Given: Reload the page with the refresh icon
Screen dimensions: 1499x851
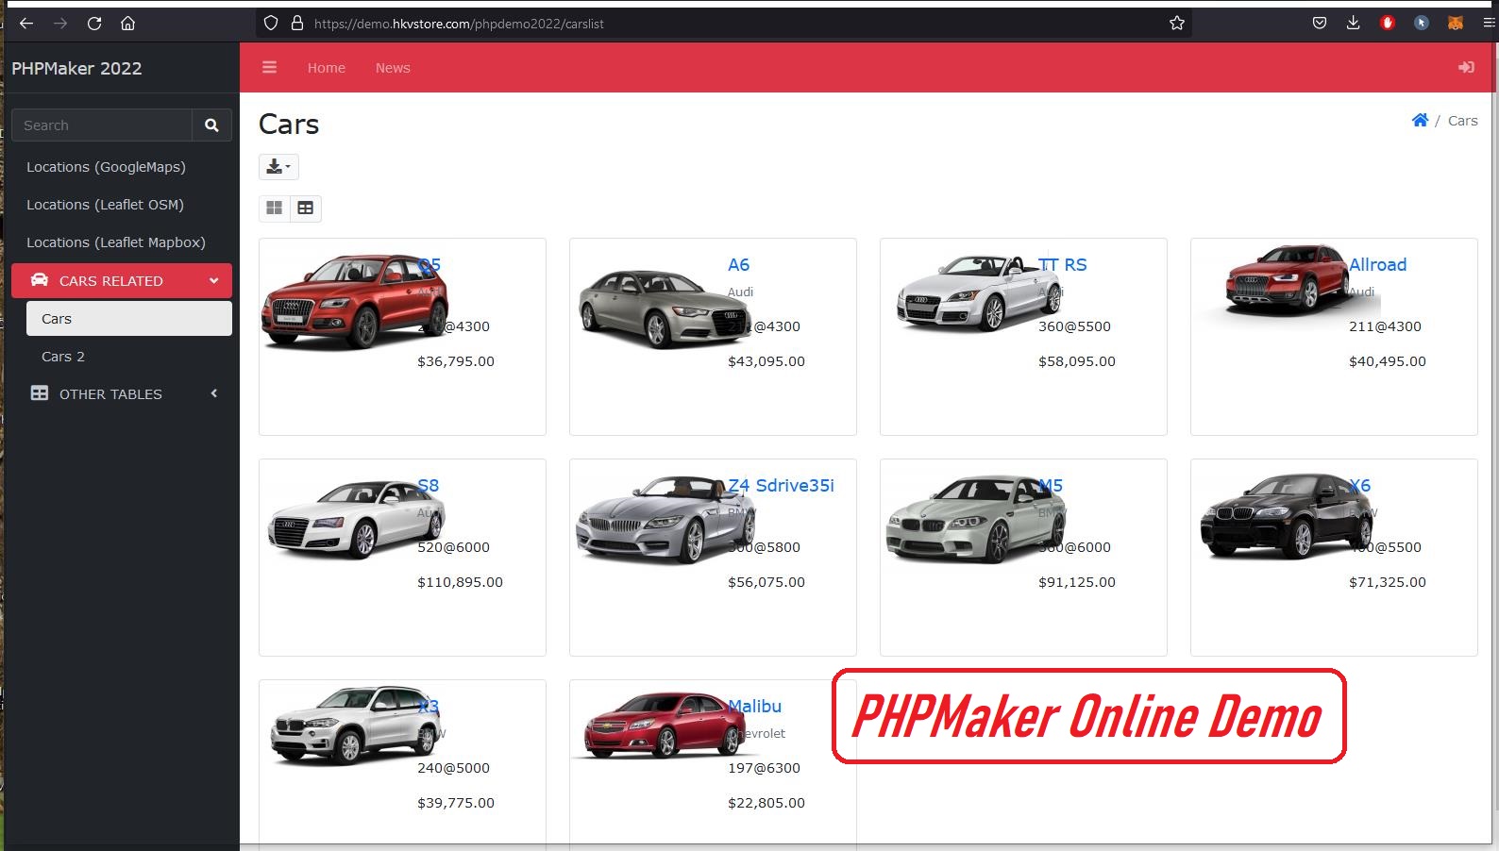Looking at the screenshot, I should tap(94, 24).
